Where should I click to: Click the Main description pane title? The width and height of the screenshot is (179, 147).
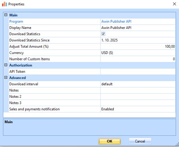tap(9, 122)
